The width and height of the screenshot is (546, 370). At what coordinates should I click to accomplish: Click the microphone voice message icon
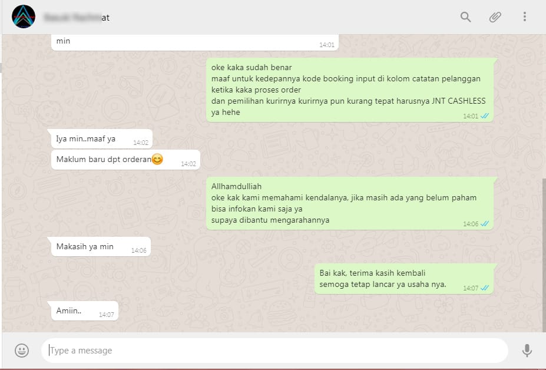click(x=527, y=351)
